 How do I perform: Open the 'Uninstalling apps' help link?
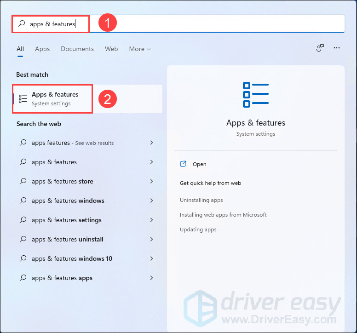tap(201, 200)
